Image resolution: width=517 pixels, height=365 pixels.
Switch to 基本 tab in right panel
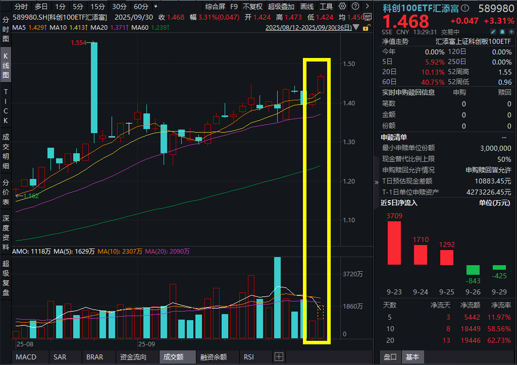click(412, 357)
